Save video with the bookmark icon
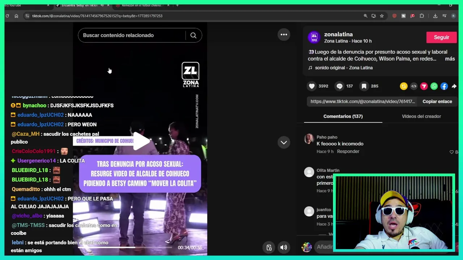Viewport: 463px width, 260px height. [x=364, y=86]
